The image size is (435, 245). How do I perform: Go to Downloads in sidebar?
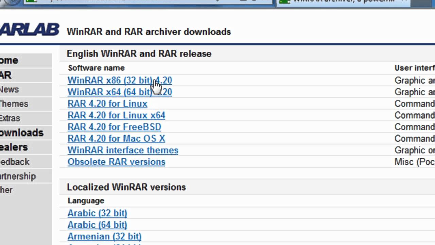click(x=22, y=132)
